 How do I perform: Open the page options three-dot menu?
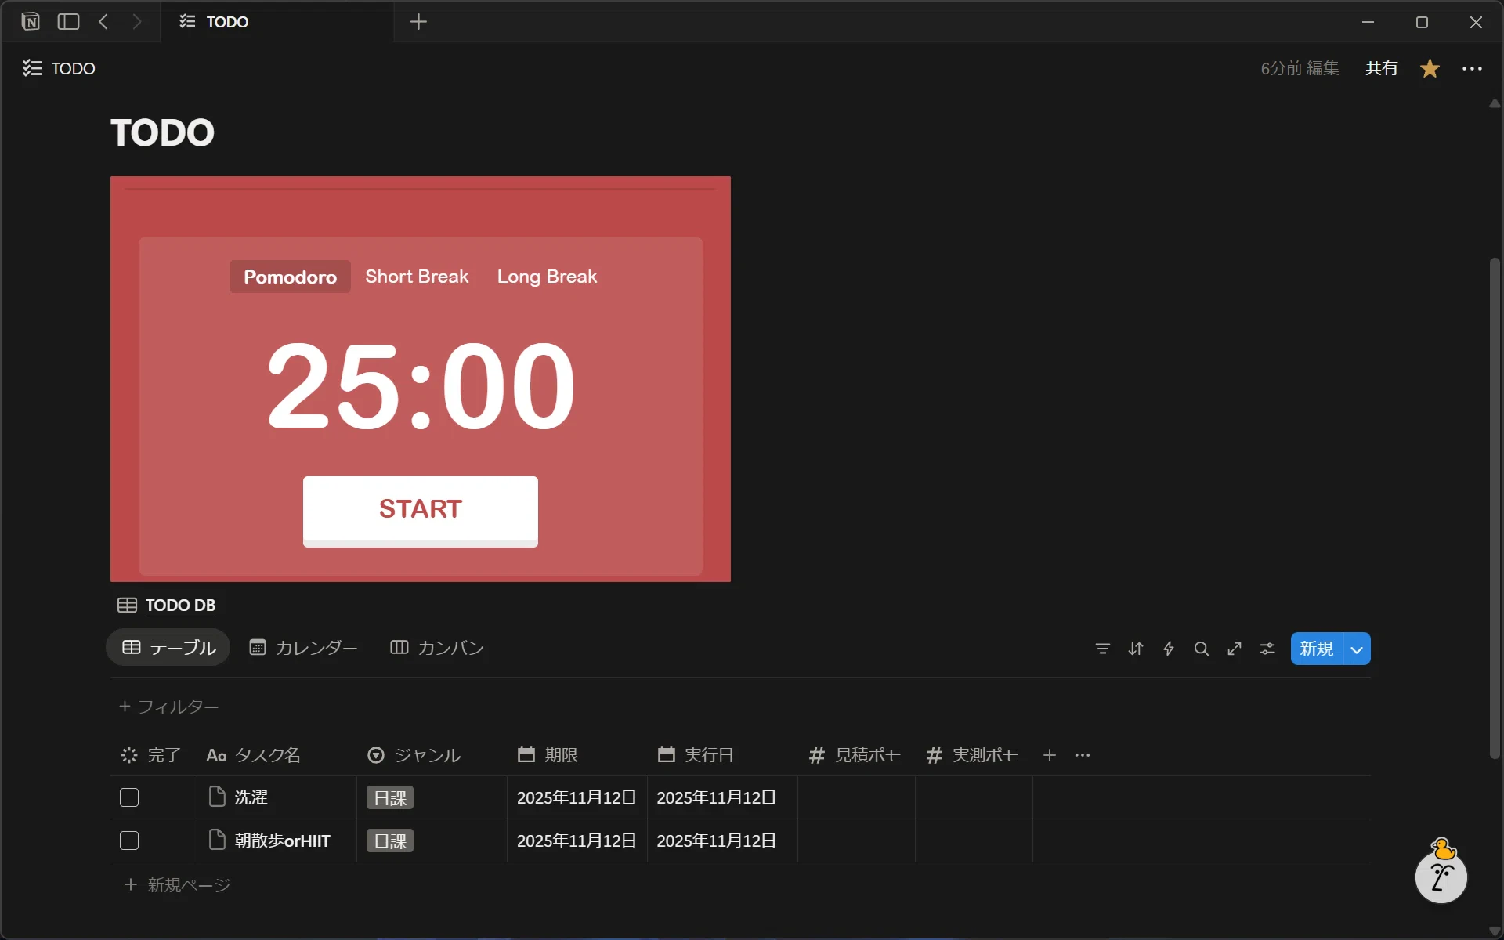(x=1472, y=68)
